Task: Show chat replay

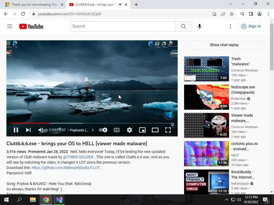Action: point(224,45)
